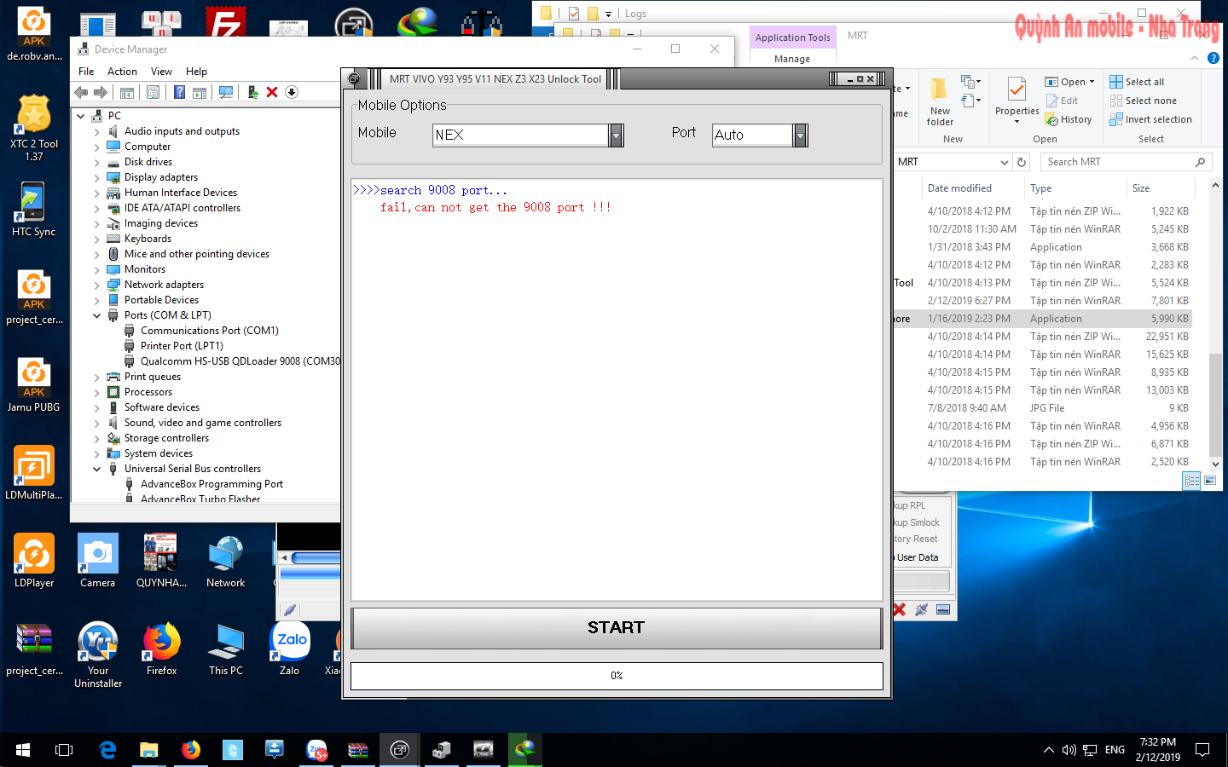Click the blue connect plug icon in background tool
The height and width of the screenshot is (767, 1228).
point(921,609)
